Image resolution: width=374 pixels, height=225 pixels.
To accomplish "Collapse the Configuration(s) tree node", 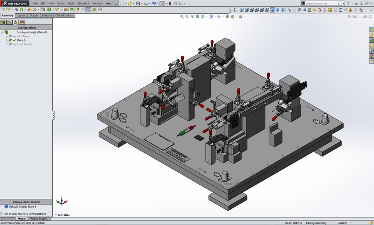I will tap(2, 32).
